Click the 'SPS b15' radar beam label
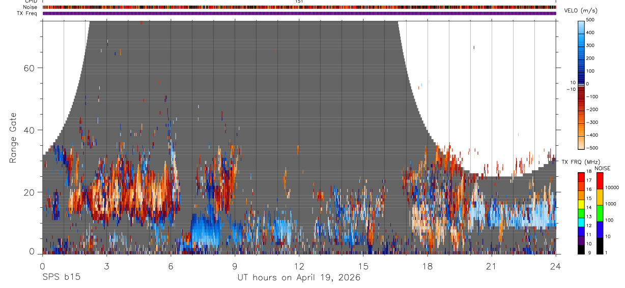This screenshot has height=288, width=625. click(61, 278)
